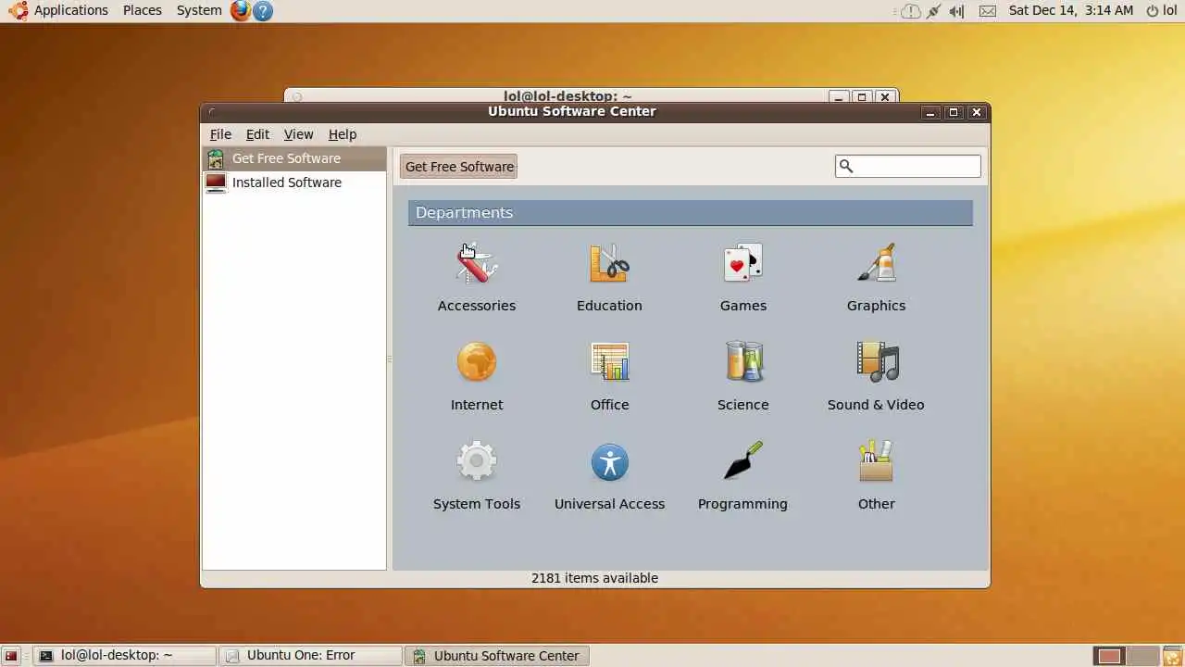The height and width of the screenshot is (667, 1185).
Task: Click the '2181 items available' status text
Action: [594, 578]
